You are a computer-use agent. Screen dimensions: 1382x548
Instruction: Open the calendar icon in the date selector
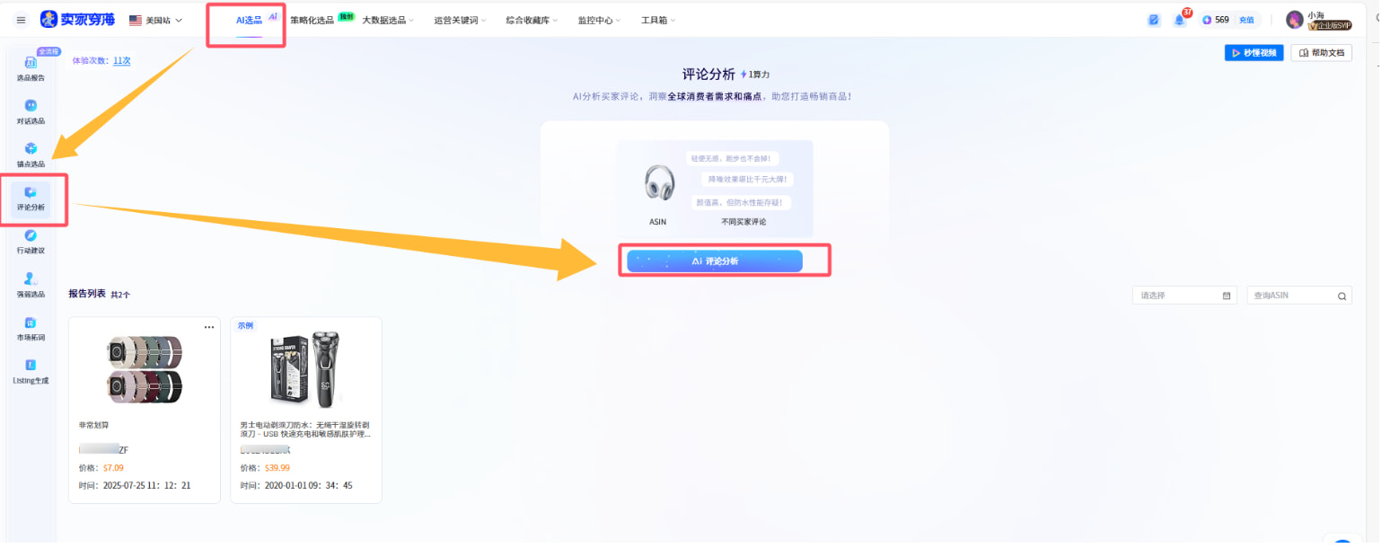coord(1227,295)
